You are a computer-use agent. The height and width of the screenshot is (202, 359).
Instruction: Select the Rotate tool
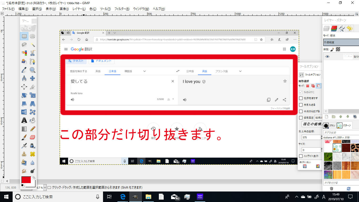[x=24, y=95]
